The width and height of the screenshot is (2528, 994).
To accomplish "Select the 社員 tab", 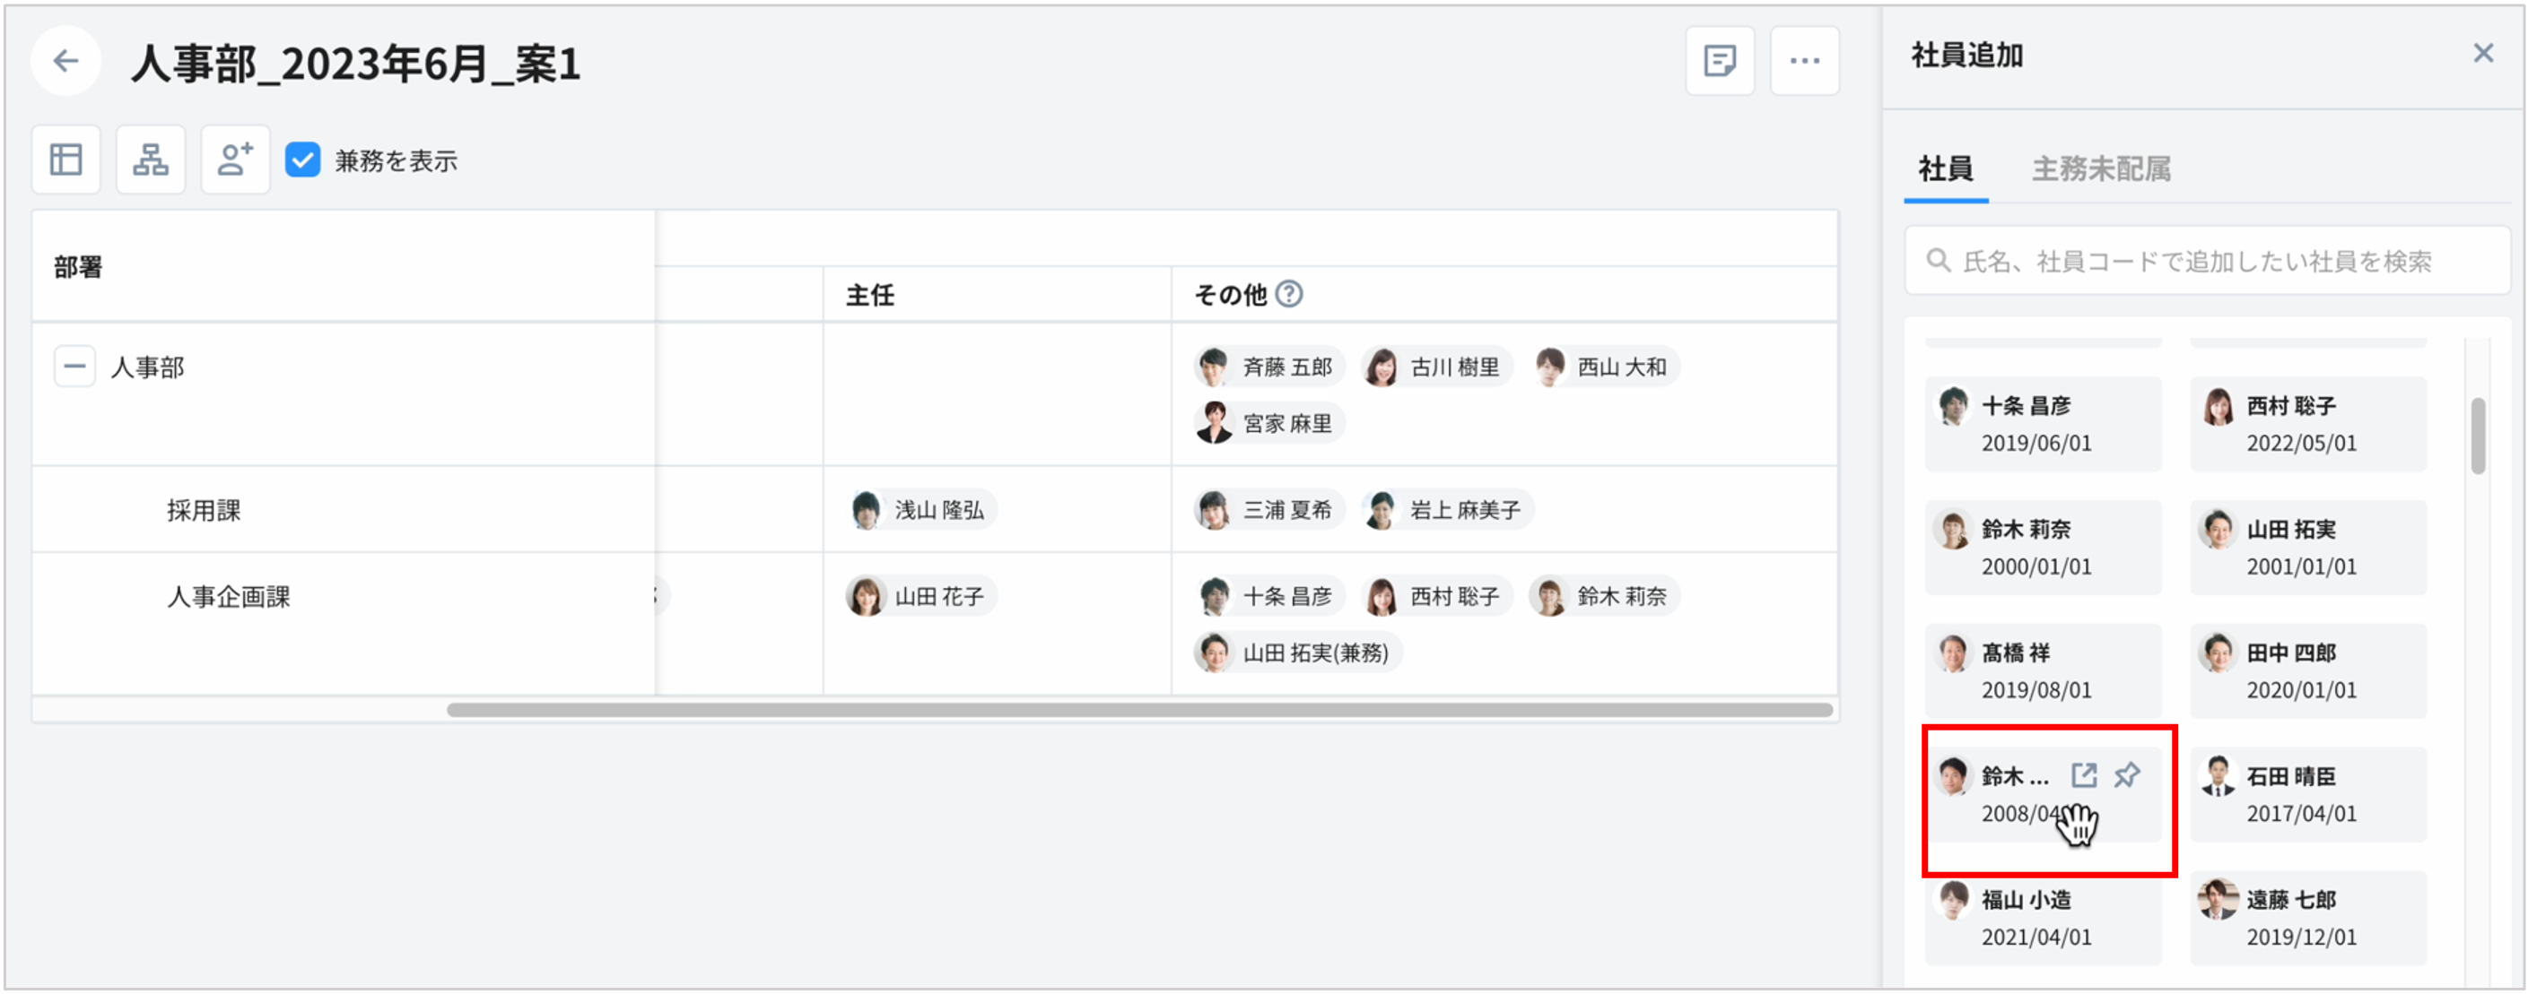I will 1944,169.
